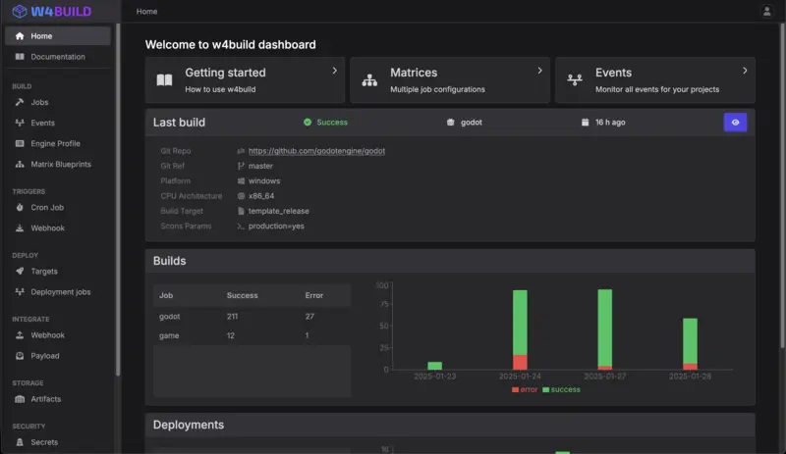Click the W4BUILD brand name text
Viewport: 786px width, 454px height.
click(61, 11)
